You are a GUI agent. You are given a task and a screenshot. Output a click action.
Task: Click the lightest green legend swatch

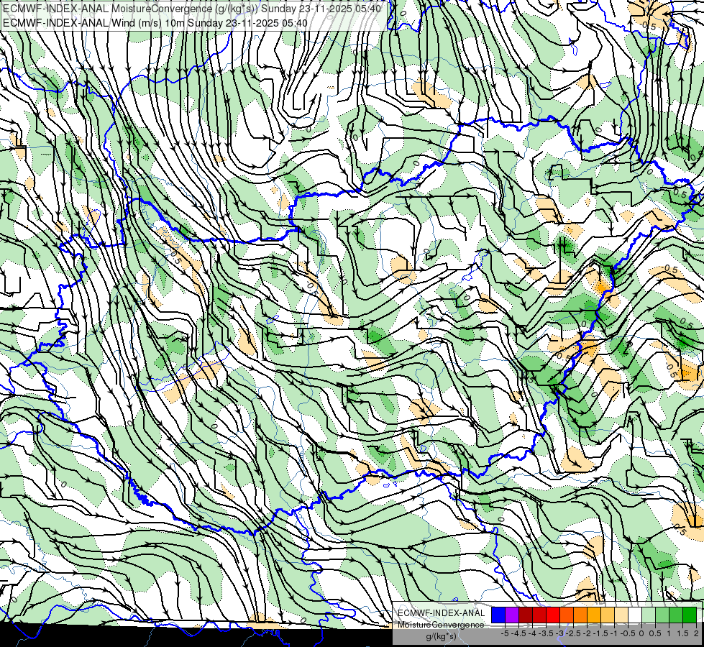[x=649, y=615]
